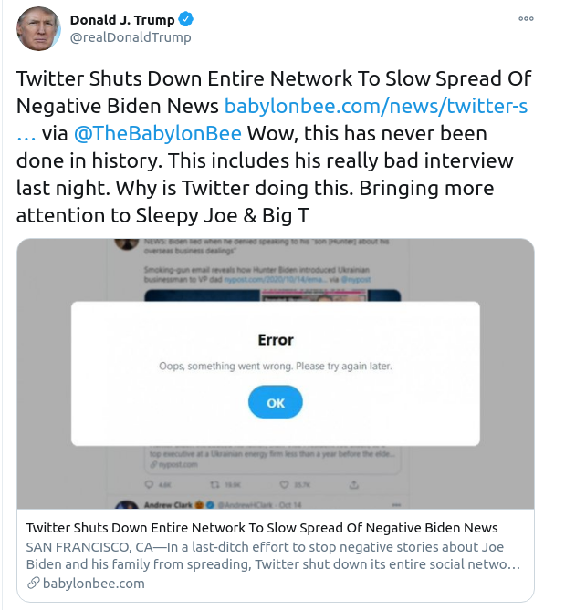Open the Donald J. Trump display name

[123, 20]
